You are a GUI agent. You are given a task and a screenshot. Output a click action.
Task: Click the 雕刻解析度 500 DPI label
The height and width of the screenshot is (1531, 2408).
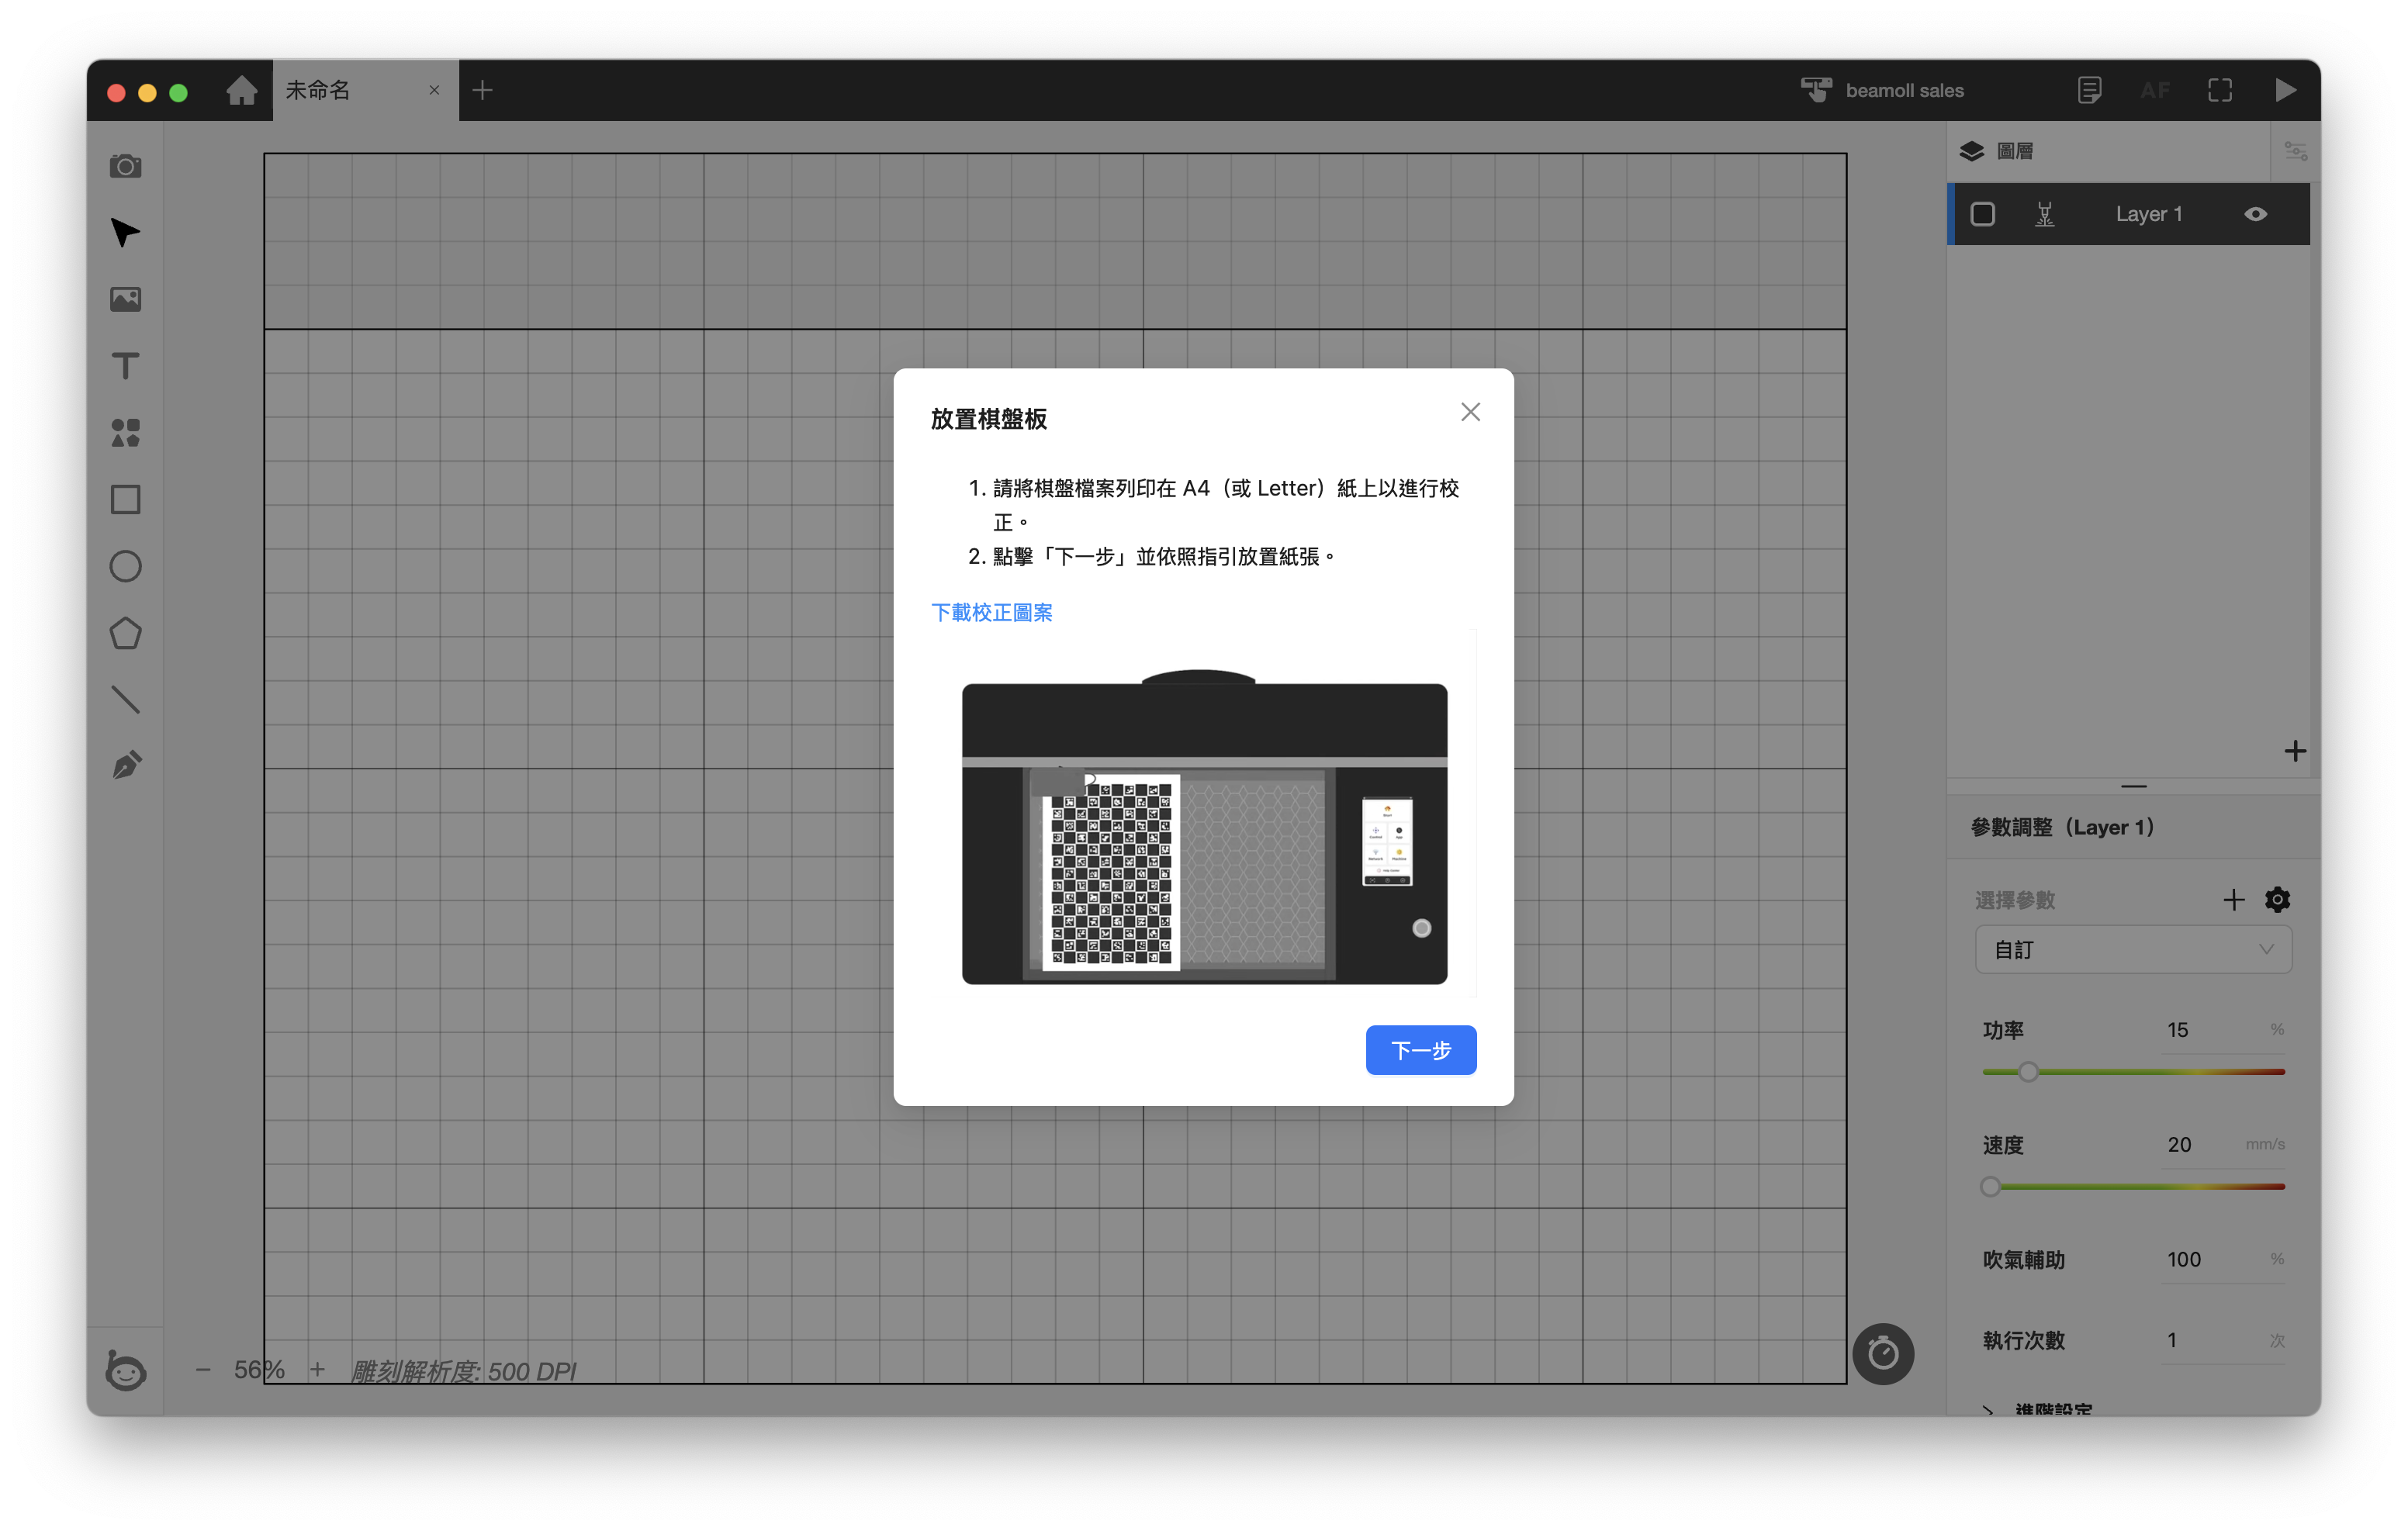pos(463,1371)
